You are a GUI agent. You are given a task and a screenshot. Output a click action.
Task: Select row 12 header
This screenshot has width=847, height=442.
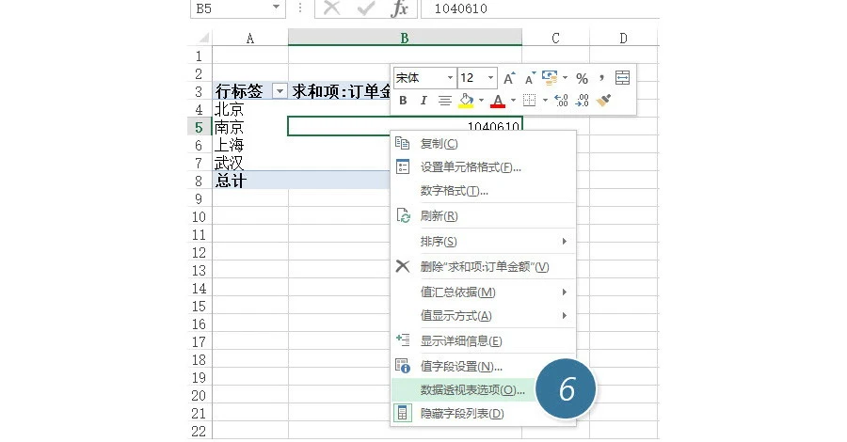199,253
